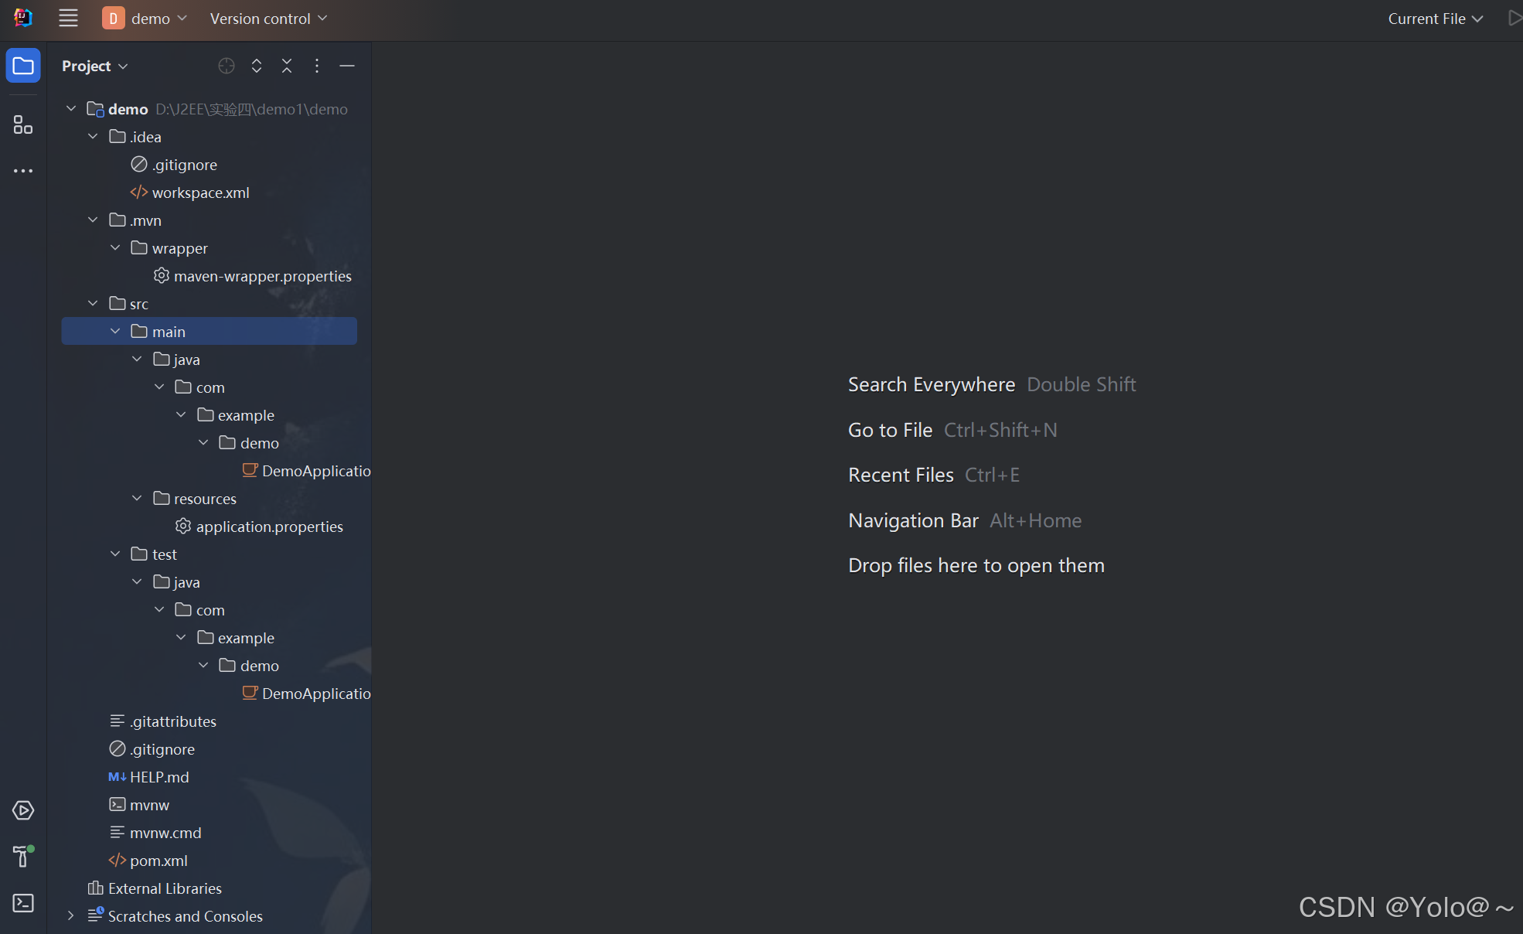Open Project panel options kebab menu
Image resolution: width=1523 pixels, height=934 pixels.
click(317, 66)
